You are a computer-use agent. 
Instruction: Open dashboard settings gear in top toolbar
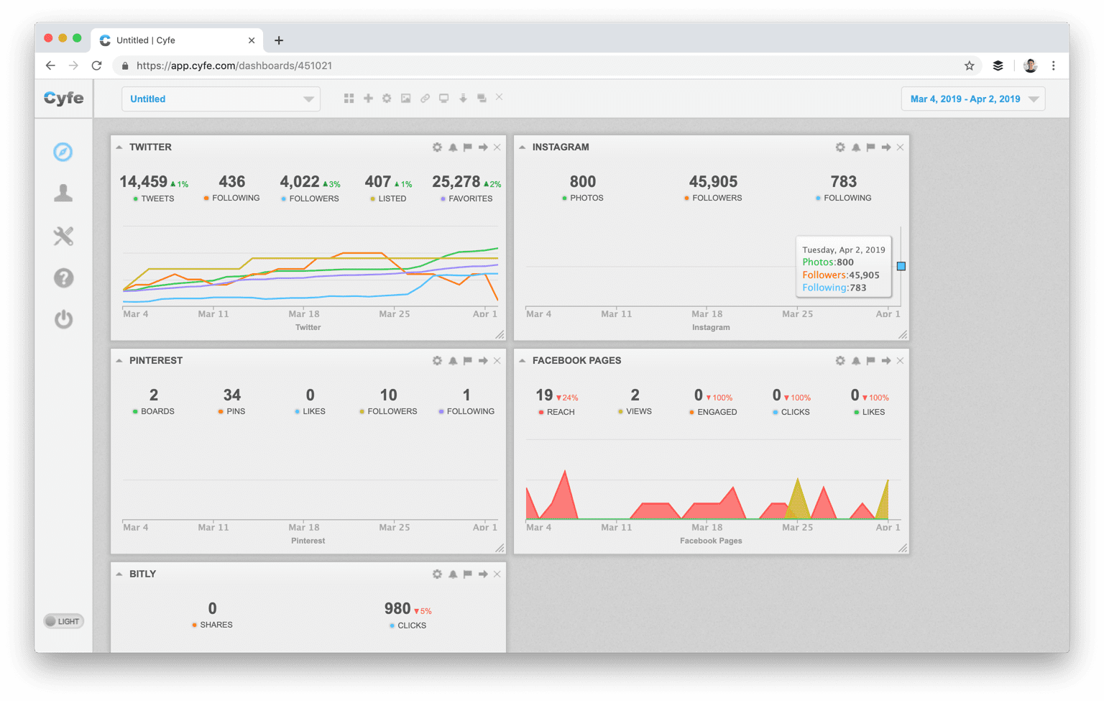(x=387, y=98)
